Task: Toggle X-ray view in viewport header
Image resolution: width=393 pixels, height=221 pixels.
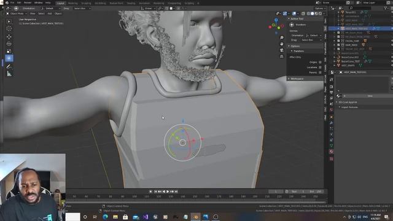Action: pyautogui.click(x=303, y=14)
